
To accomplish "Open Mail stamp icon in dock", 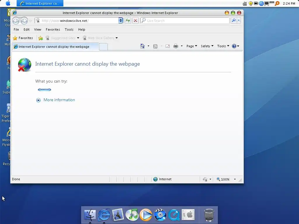I will pos(118,215).
